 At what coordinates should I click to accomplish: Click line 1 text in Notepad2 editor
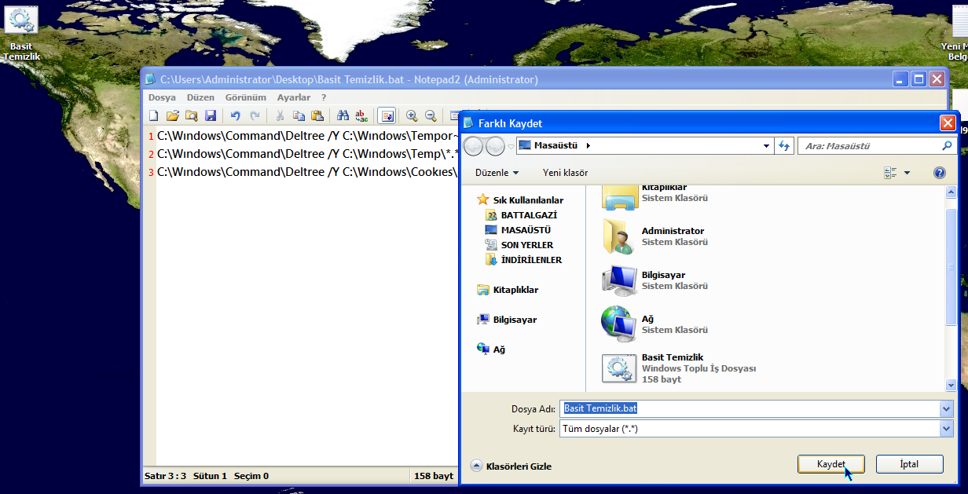pyautogui.click(x=307, y=135)
